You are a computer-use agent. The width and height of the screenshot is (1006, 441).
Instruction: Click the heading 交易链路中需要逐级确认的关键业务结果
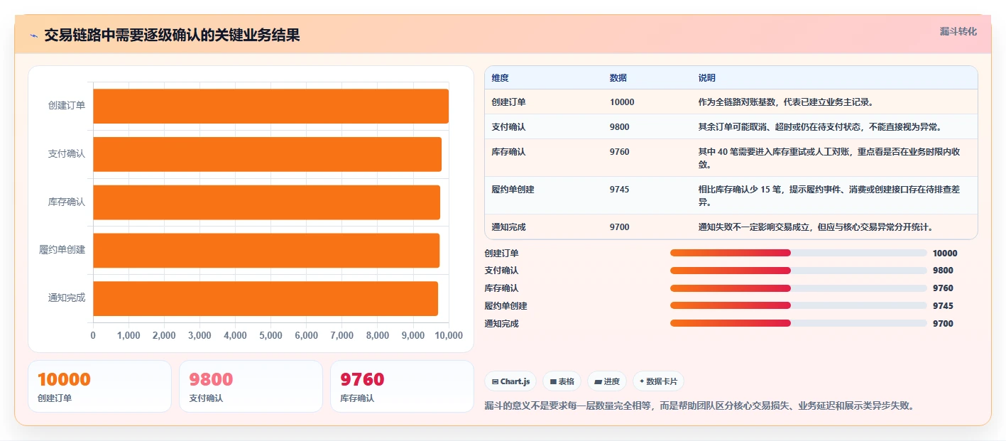click(x=172, y=36)
